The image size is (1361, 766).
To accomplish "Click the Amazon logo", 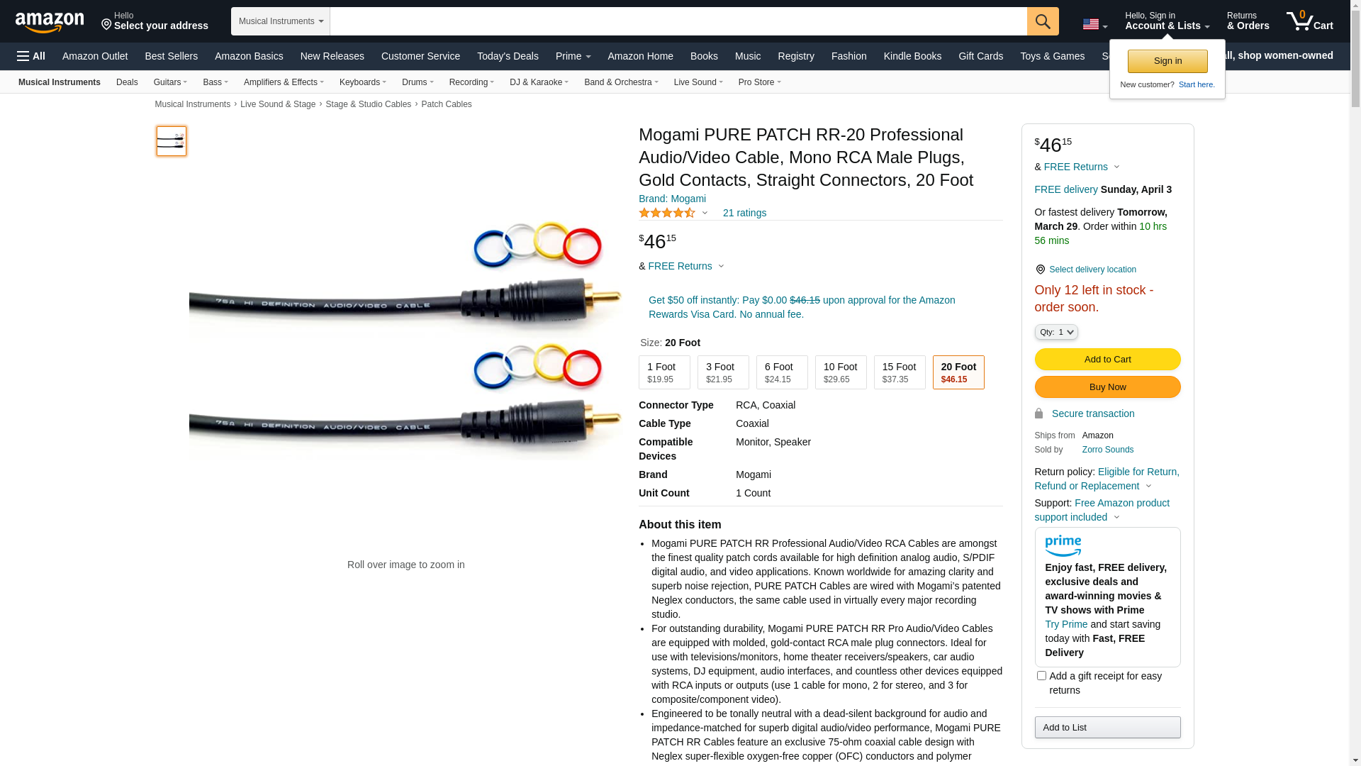I will [x=50, y=22].
